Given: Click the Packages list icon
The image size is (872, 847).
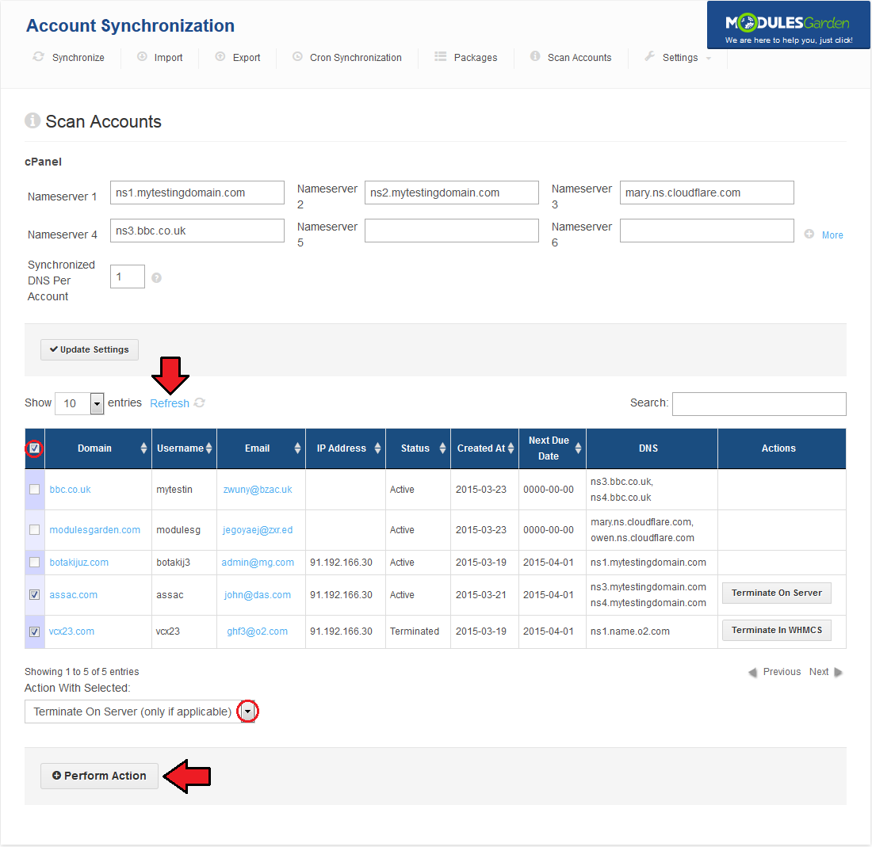Looking at the screenshot, I should (441, 57).
